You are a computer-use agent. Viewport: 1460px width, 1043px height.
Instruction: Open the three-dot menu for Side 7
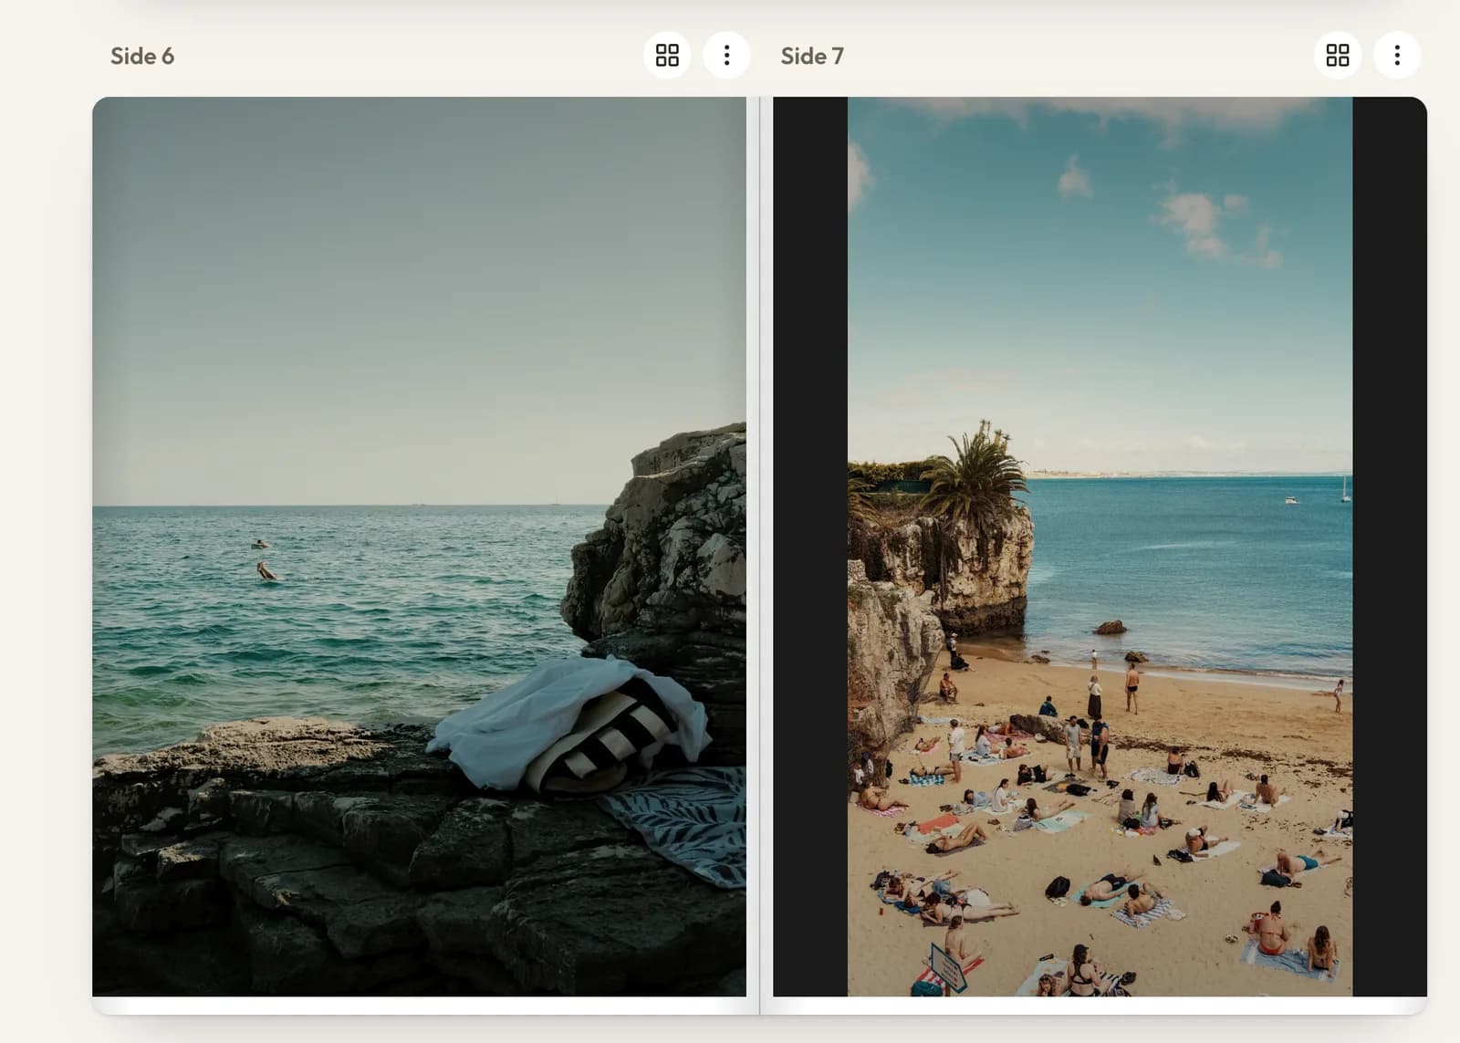[x=1397, y=56]
